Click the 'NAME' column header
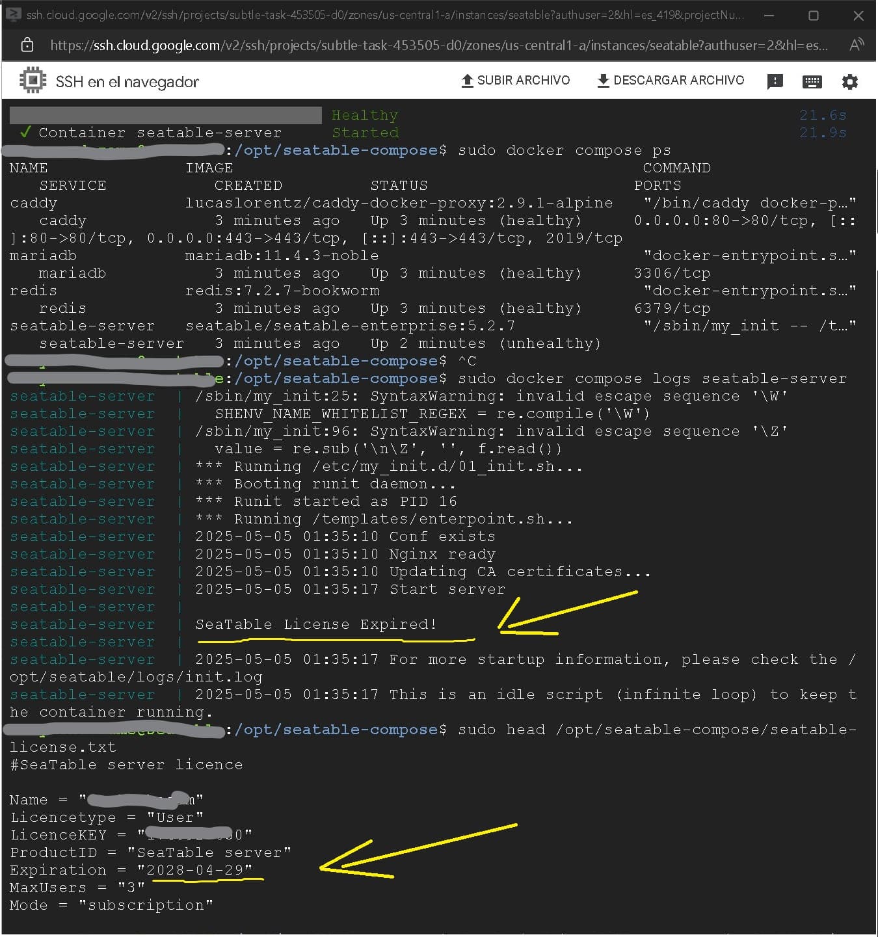The width and height of the screenshot is (878, 937). [x=29, y=168]
